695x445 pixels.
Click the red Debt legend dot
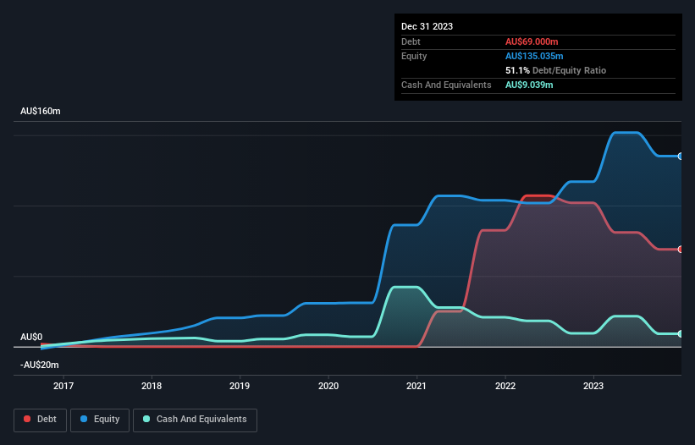point(27,419)
